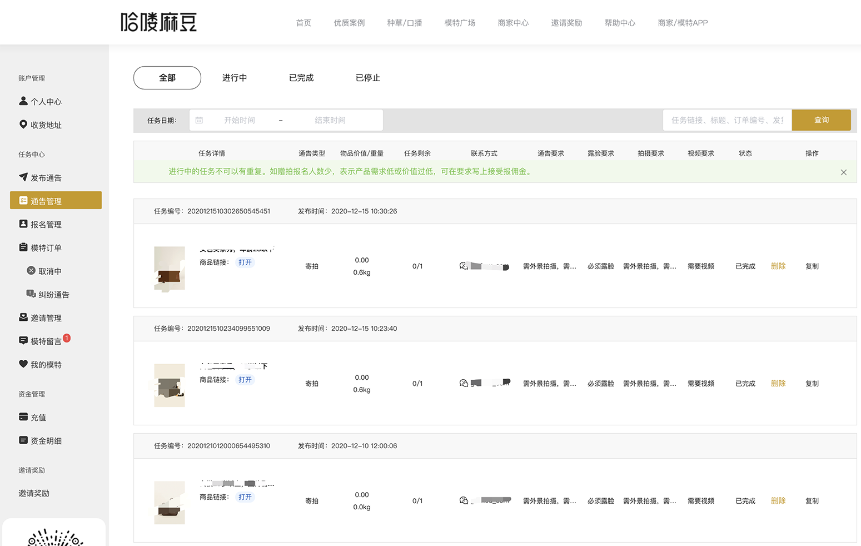Delete the first task using 删除

click(778, 266)
